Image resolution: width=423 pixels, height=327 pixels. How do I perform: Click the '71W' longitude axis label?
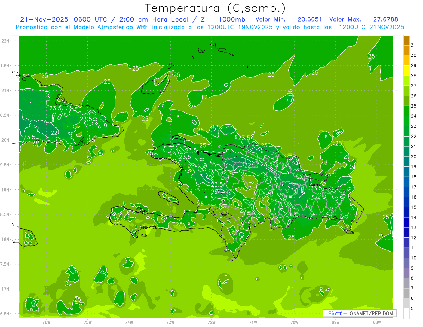253,322
